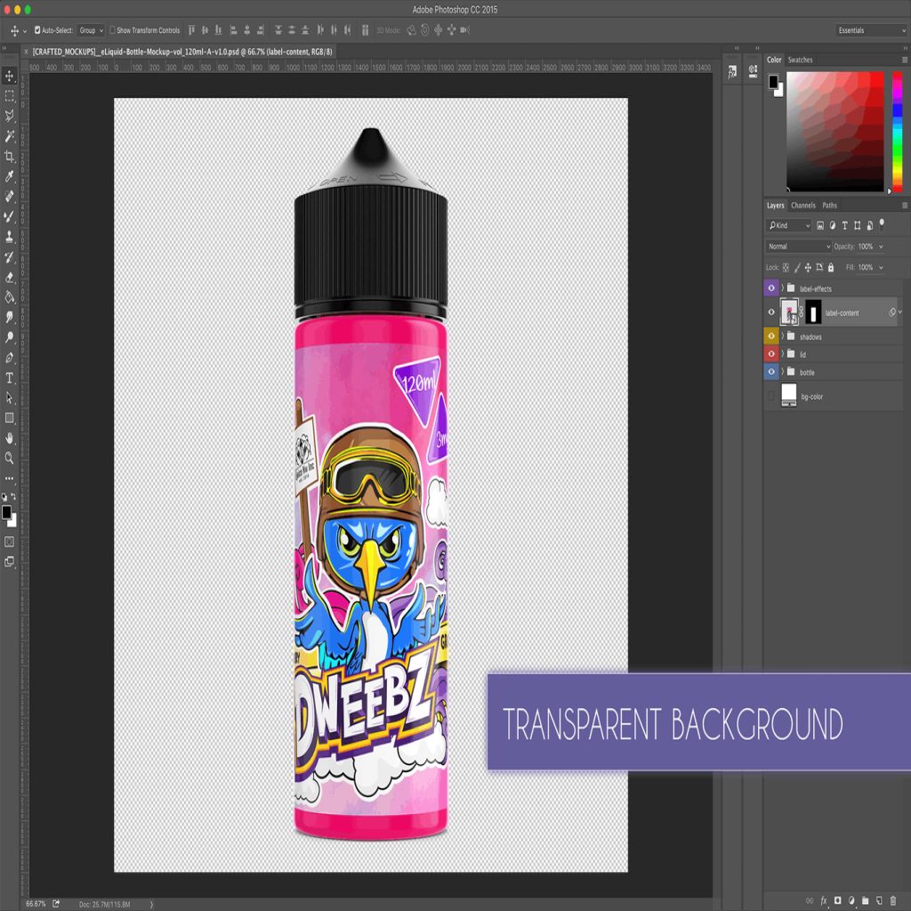The image size is (911, 911).
Task: Add layer style with fx icon
Action: [824, 900]
